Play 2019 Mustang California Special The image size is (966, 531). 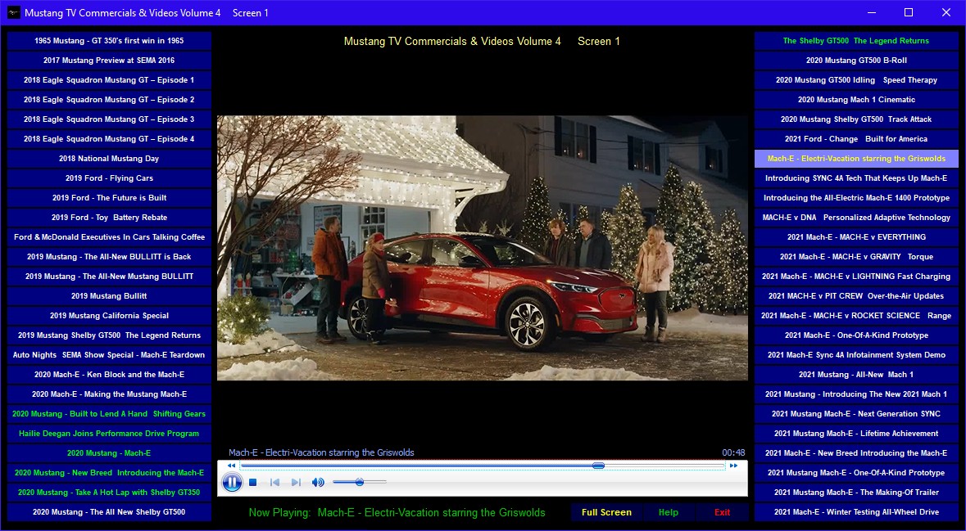pos(109,316)
